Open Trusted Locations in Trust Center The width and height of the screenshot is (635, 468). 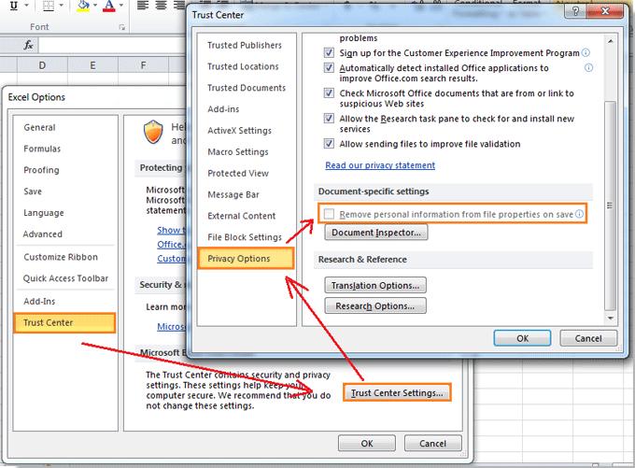[243, 66]
